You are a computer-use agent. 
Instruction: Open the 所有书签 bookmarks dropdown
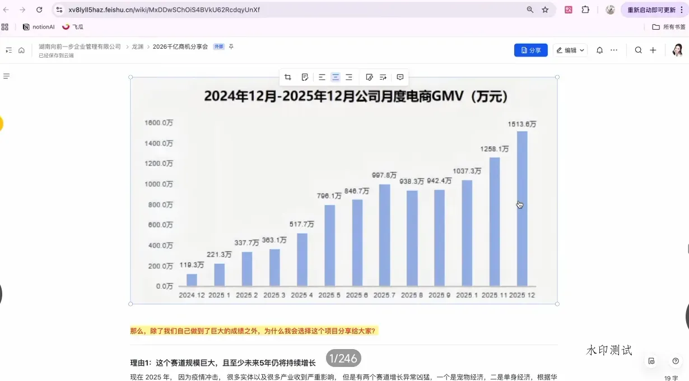[x=668, y=26]
